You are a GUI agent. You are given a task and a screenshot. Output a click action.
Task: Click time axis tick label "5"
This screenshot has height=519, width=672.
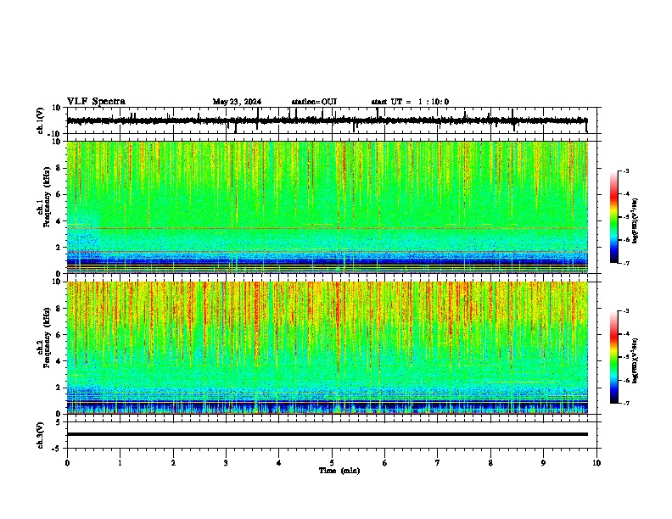(332, 463)
